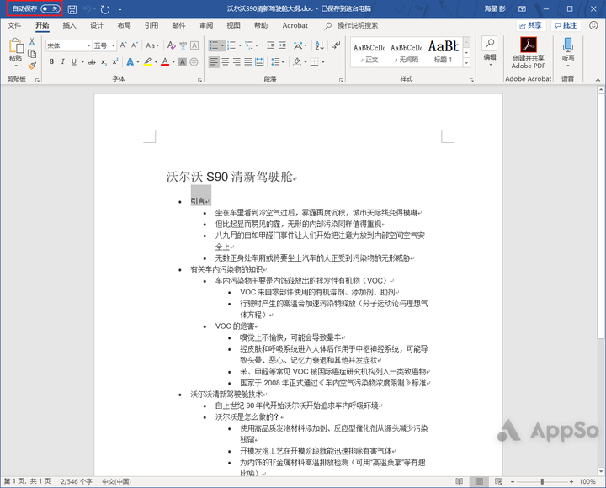The image size is (606, 488).
Task: Increase the paragraph indent
Action: point(283,45)
